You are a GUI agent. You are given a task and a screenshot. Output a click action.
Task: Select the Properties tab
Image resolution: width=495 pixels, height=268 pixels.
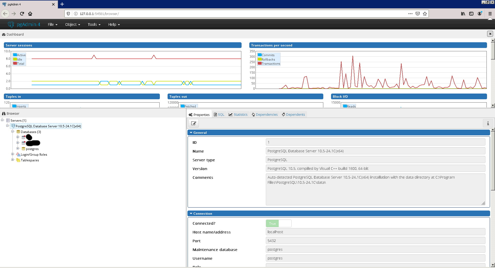199,115
